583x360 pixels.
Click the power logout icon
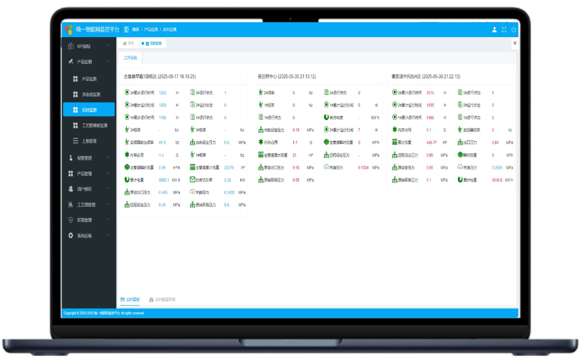click(x=513, y=29)
